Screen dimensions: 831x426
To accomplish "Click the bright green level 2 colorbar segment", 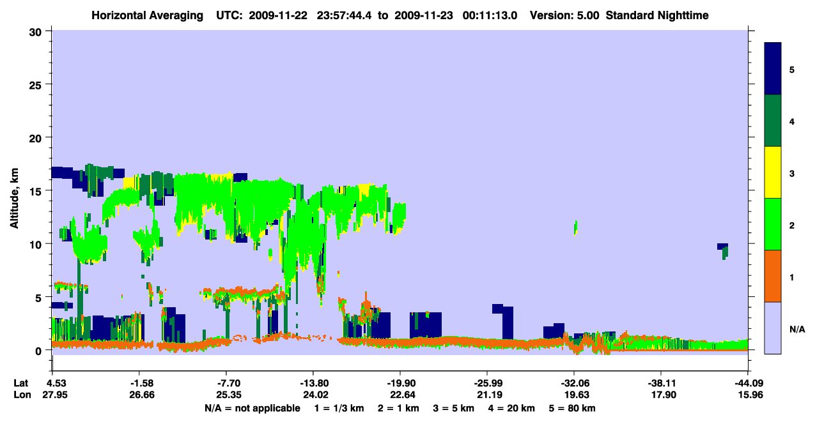I will (773, 224).
